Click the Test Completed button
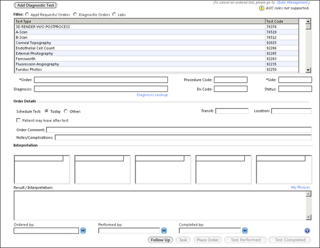The image size is (320, 248). [x=290, y=240]
